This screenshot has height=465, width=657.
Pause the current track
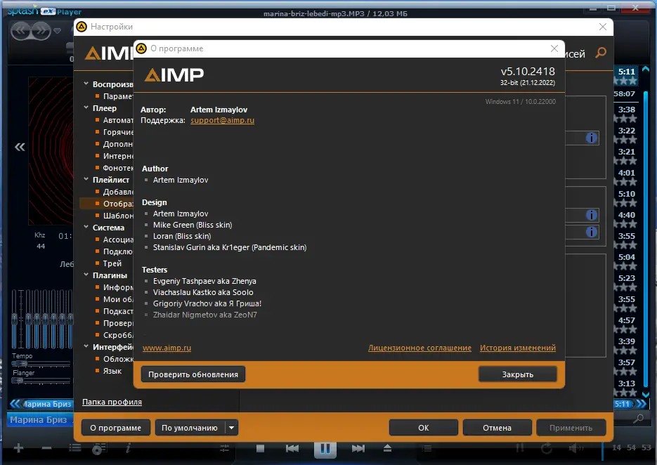pyautogui.click(x=325, y=449)
